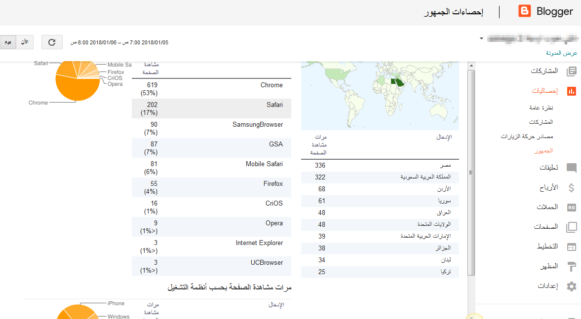The width and height of the screenshot is (581, 319).
Task: Click the CriOS row in browsers table
Action: (211, 207)
